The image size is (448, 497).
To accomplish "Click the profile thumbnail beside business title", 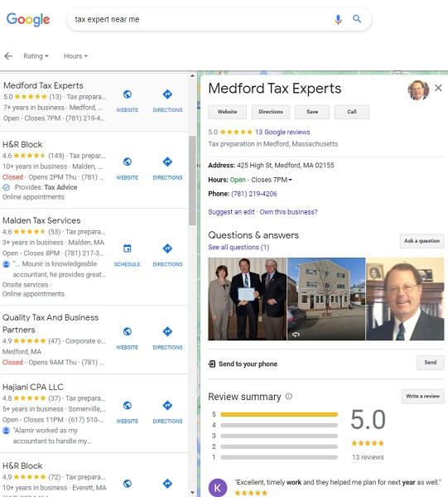I will [x=418, y=90].
